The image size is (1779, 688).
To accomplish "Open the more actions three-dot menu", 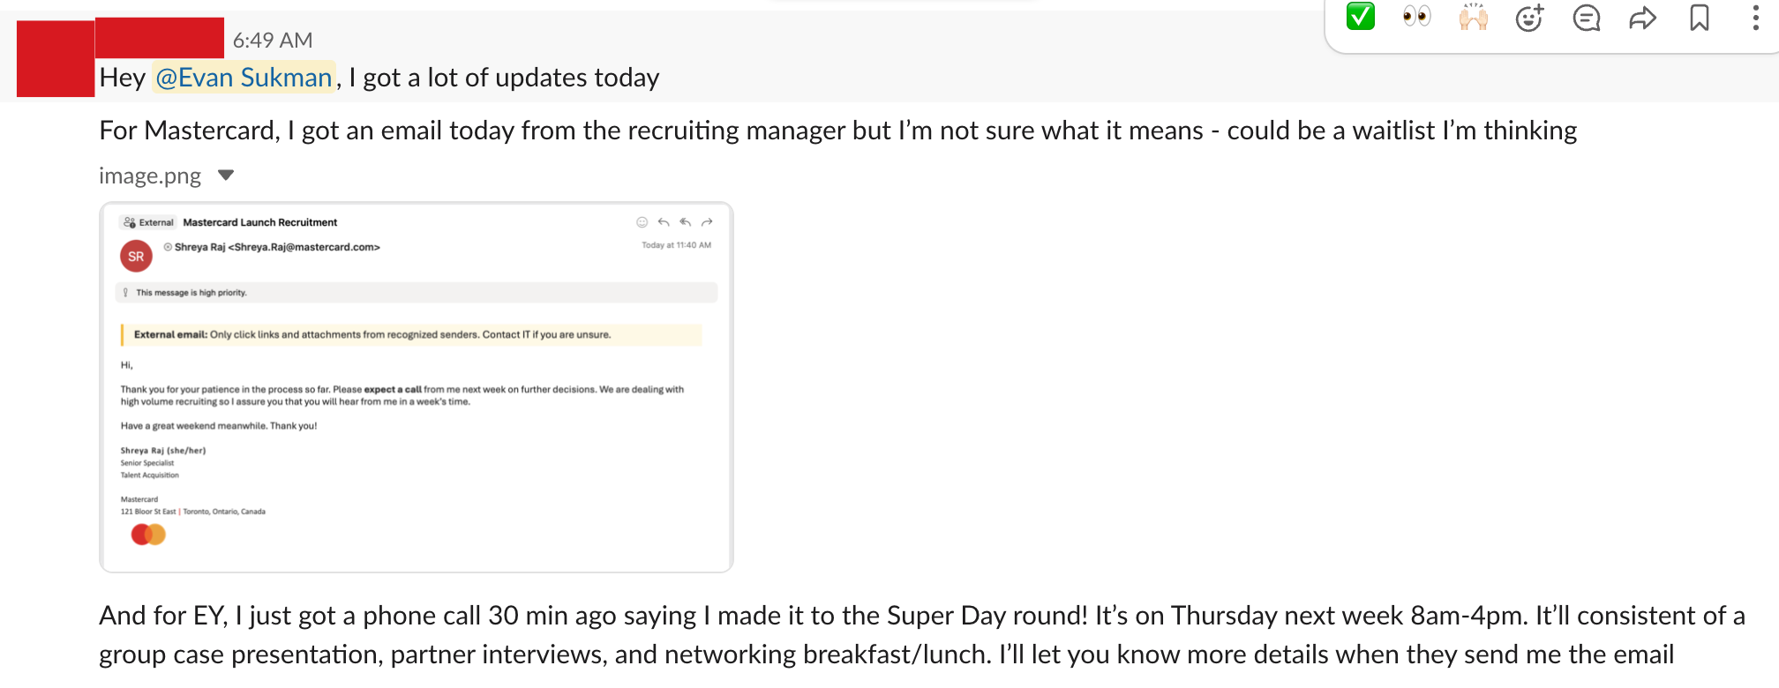I will coord(1755,18).
